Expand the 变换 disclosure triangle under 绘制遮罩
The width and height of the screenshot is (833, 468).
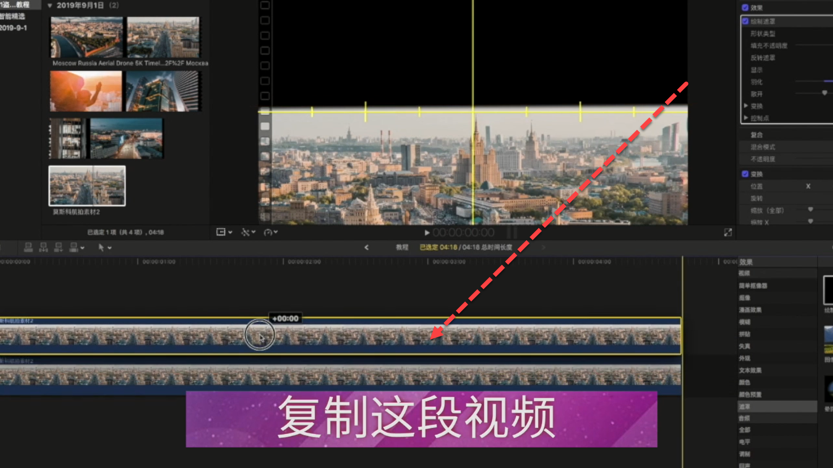point(747,105)
